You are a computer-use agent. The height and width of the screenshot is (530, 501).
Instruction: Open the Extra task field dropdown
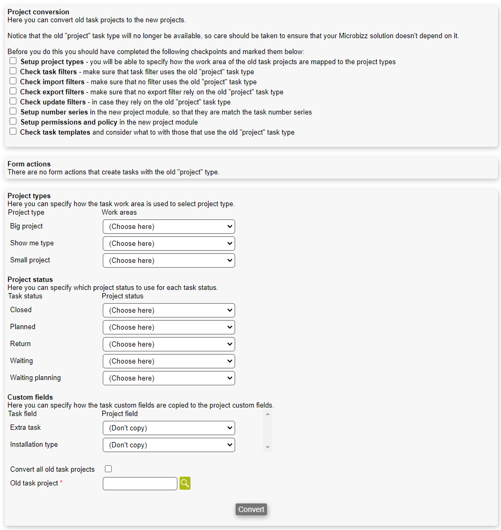point(169,428)
